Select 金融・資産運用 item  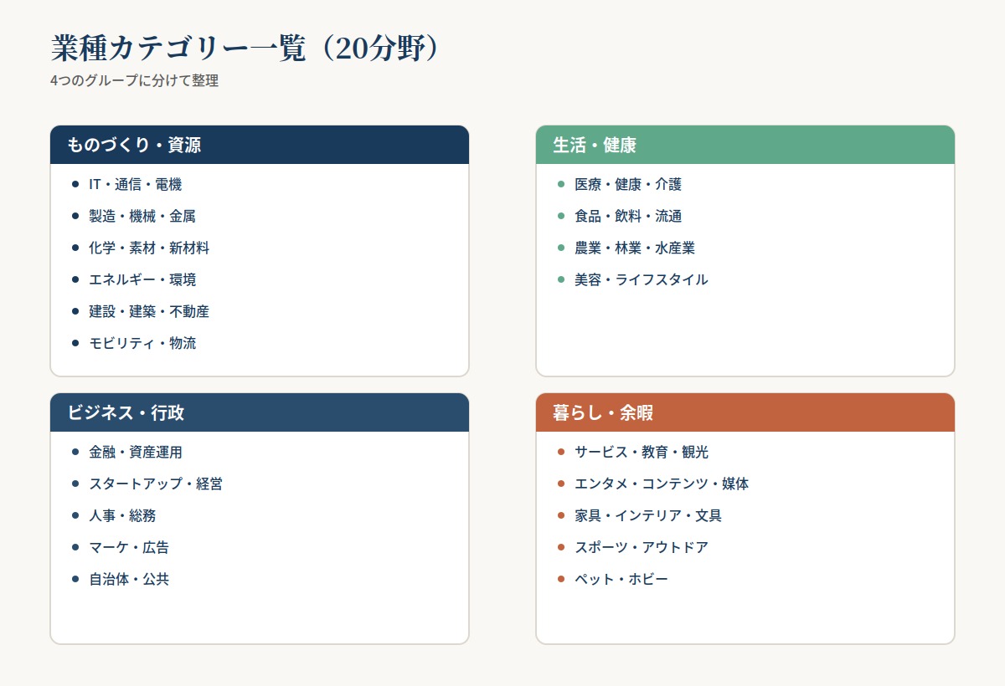pos(136,452)
